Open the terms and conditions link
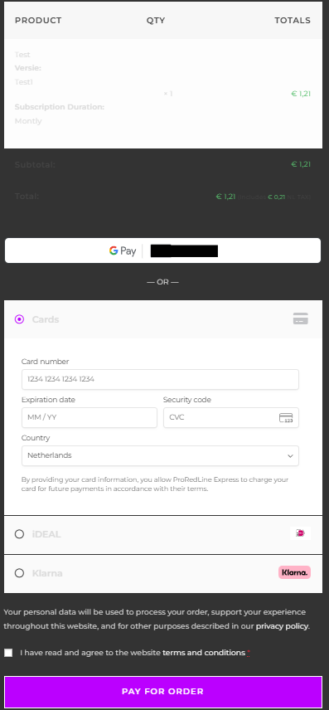Viewport: 329px width, 710px height. (x=204, y=653)
